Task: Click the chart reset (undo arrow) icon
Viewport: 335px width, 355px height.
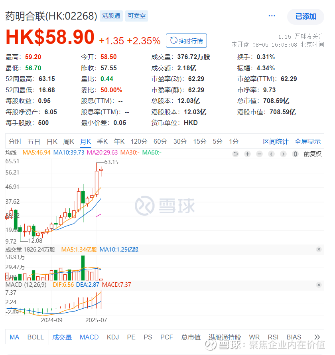Action: click(235, 154)
